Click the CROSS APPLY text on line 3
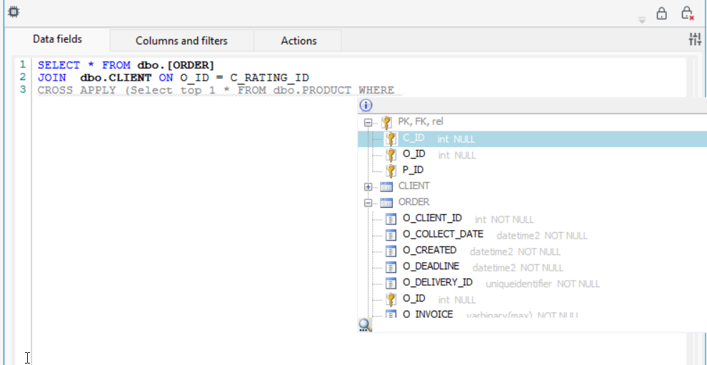707x365 pixels. 79,90
